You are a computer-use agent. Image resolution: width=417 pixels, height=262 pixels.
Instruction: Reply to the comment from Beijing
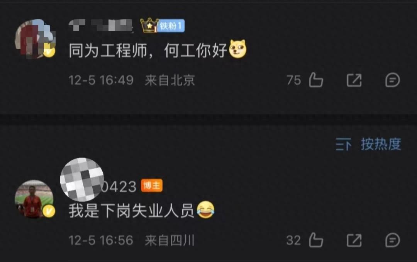[x=393, y=80]
